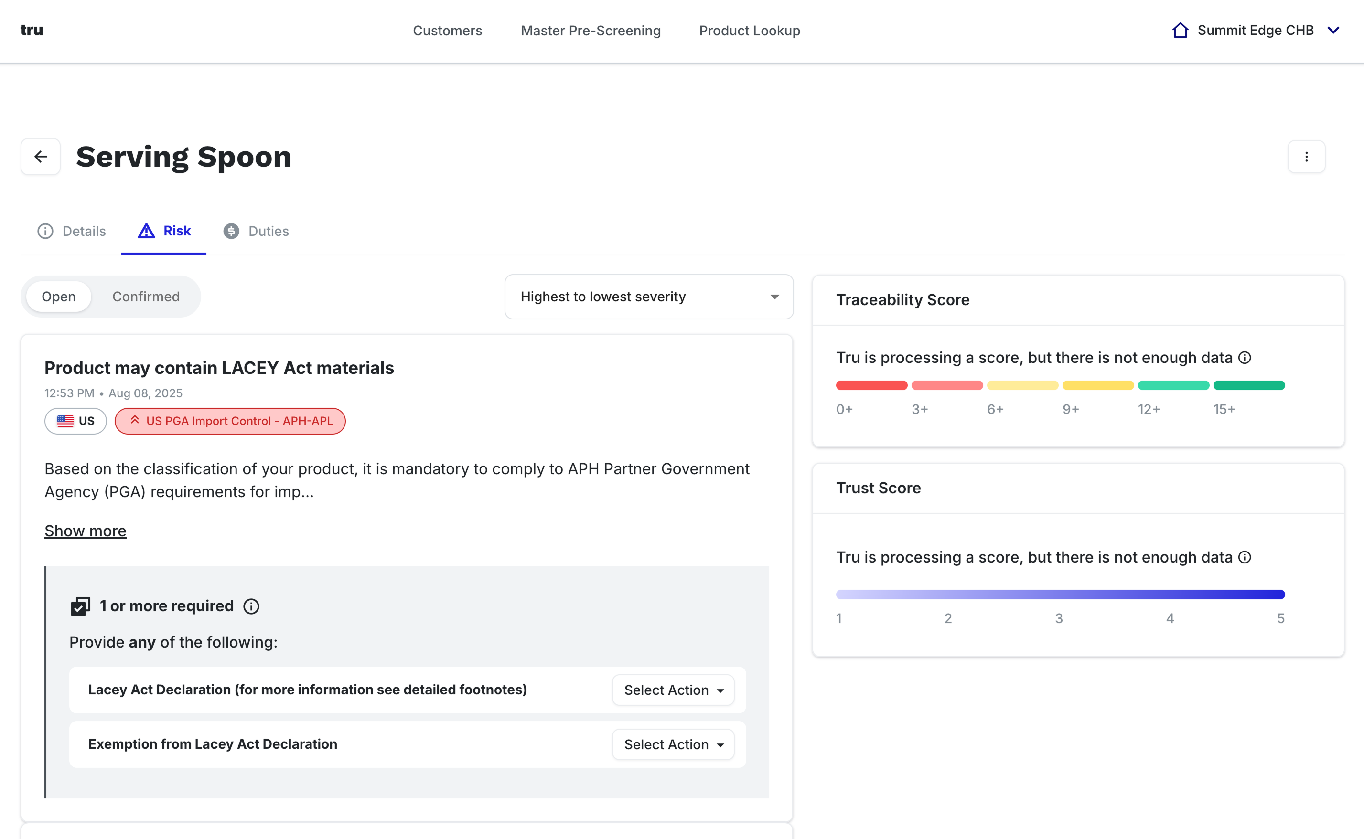Switch to the Duties tab
The image size is (1364, 839).
(268, 231)
